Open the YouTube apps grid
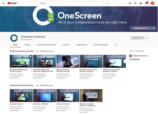Image resolution: width=158 pixels, height=114 pixels. 135,3
